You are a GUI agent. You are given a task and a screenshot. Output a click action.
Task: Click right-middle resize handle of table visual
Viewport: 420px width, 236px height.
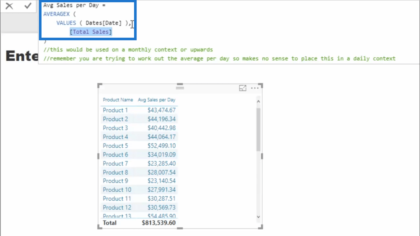[262, 156]
